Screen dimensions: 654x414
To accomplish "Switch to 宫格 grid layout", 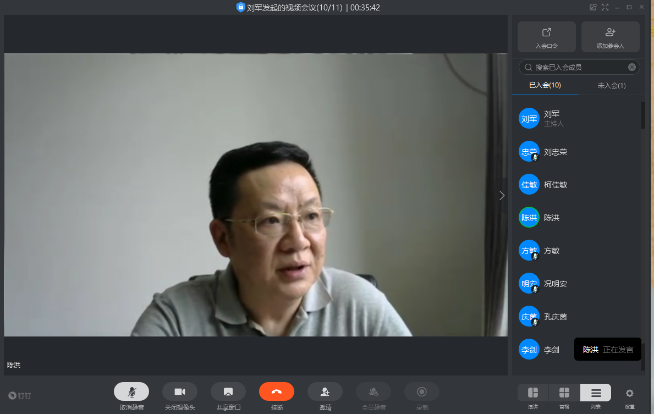I will coord(564,393).
